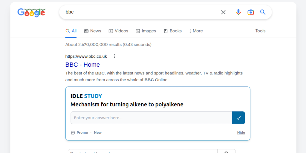Click the blue magnifier search icon

263,12
